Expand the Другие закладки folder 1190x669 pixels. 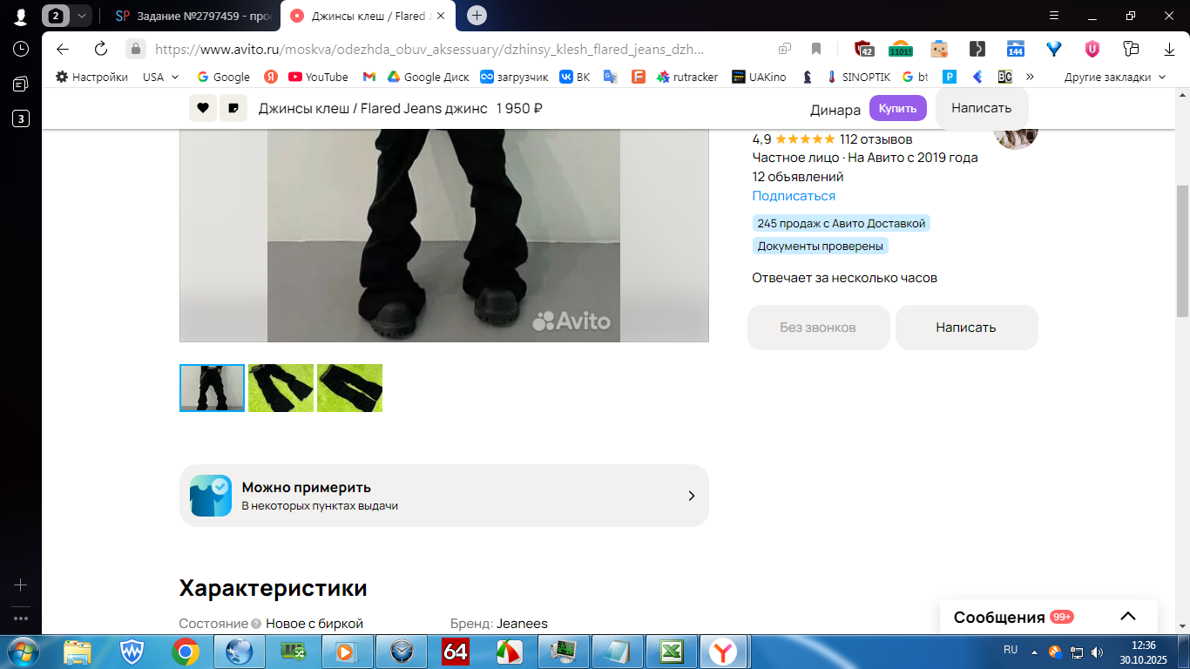click(x=1114, y=77)
